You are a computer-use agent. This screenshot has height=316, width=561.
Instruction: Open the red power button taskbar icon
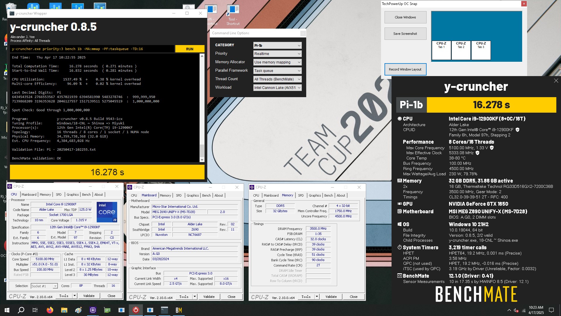(x=136, y=310)
